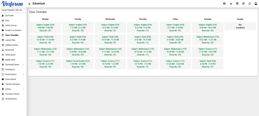This screenshot has width=259, height=116.
Task: Open the Homework menu item
Action: [x=10, y=50]
